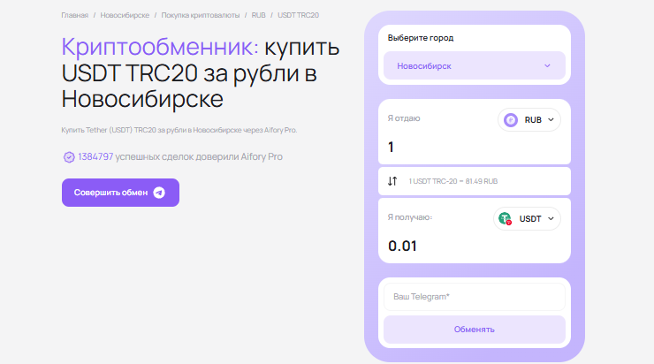Focus the Ваш Telegram input field
This screenshot has width=654, height=364.
pos(475,297)
